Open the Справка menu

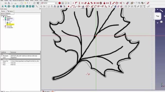(x=46, y=1)
